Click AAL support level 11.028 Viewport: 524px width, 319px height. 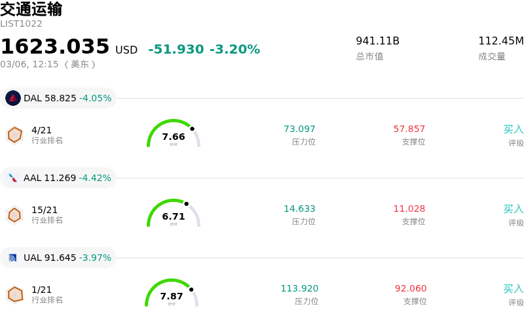(409, 209)
